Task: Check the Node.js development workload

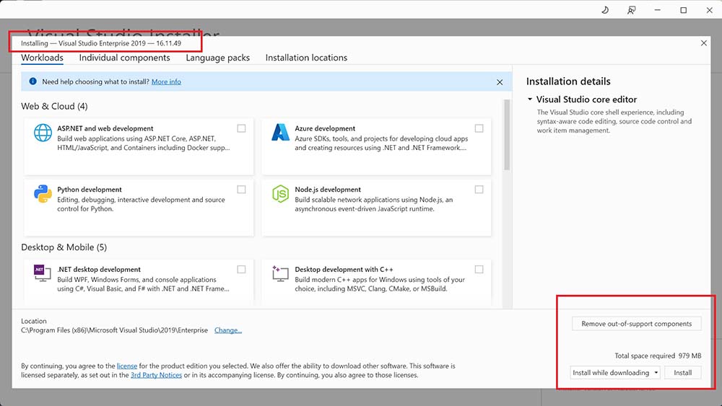Action: tap(479, 190)
